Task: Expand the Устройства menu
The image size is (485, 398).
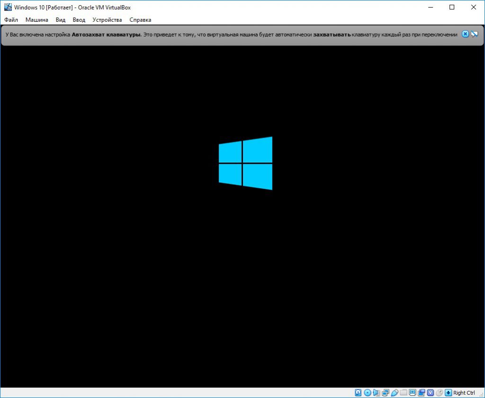Action: pos(107,20)
